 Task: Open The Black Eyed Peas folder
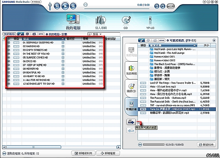click(173, 64)
